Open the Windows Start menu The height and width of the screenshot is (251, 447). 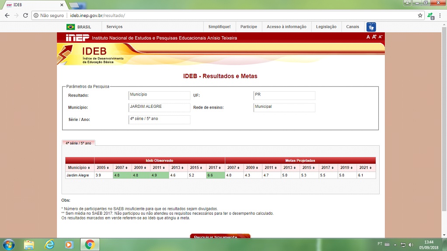click(9, 245)
